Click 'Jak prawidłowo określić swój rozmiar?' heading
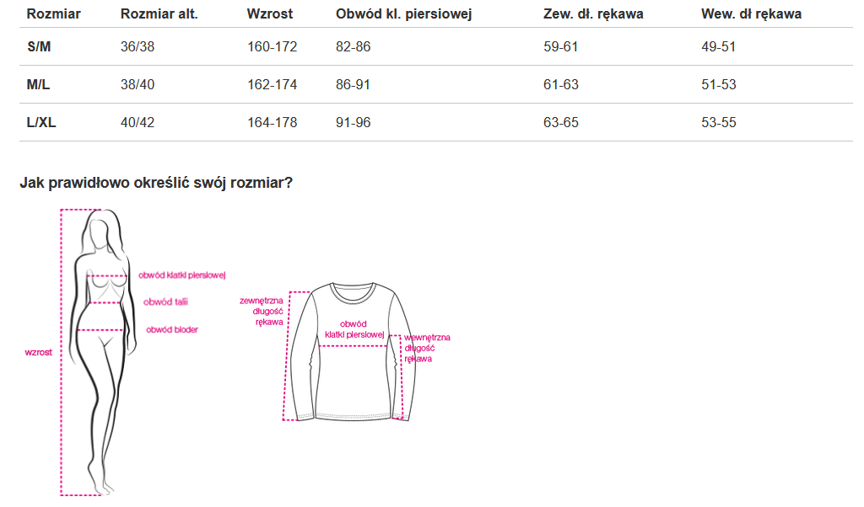The width and height of the screenshot is (864, 507). [x=156, y=183]
